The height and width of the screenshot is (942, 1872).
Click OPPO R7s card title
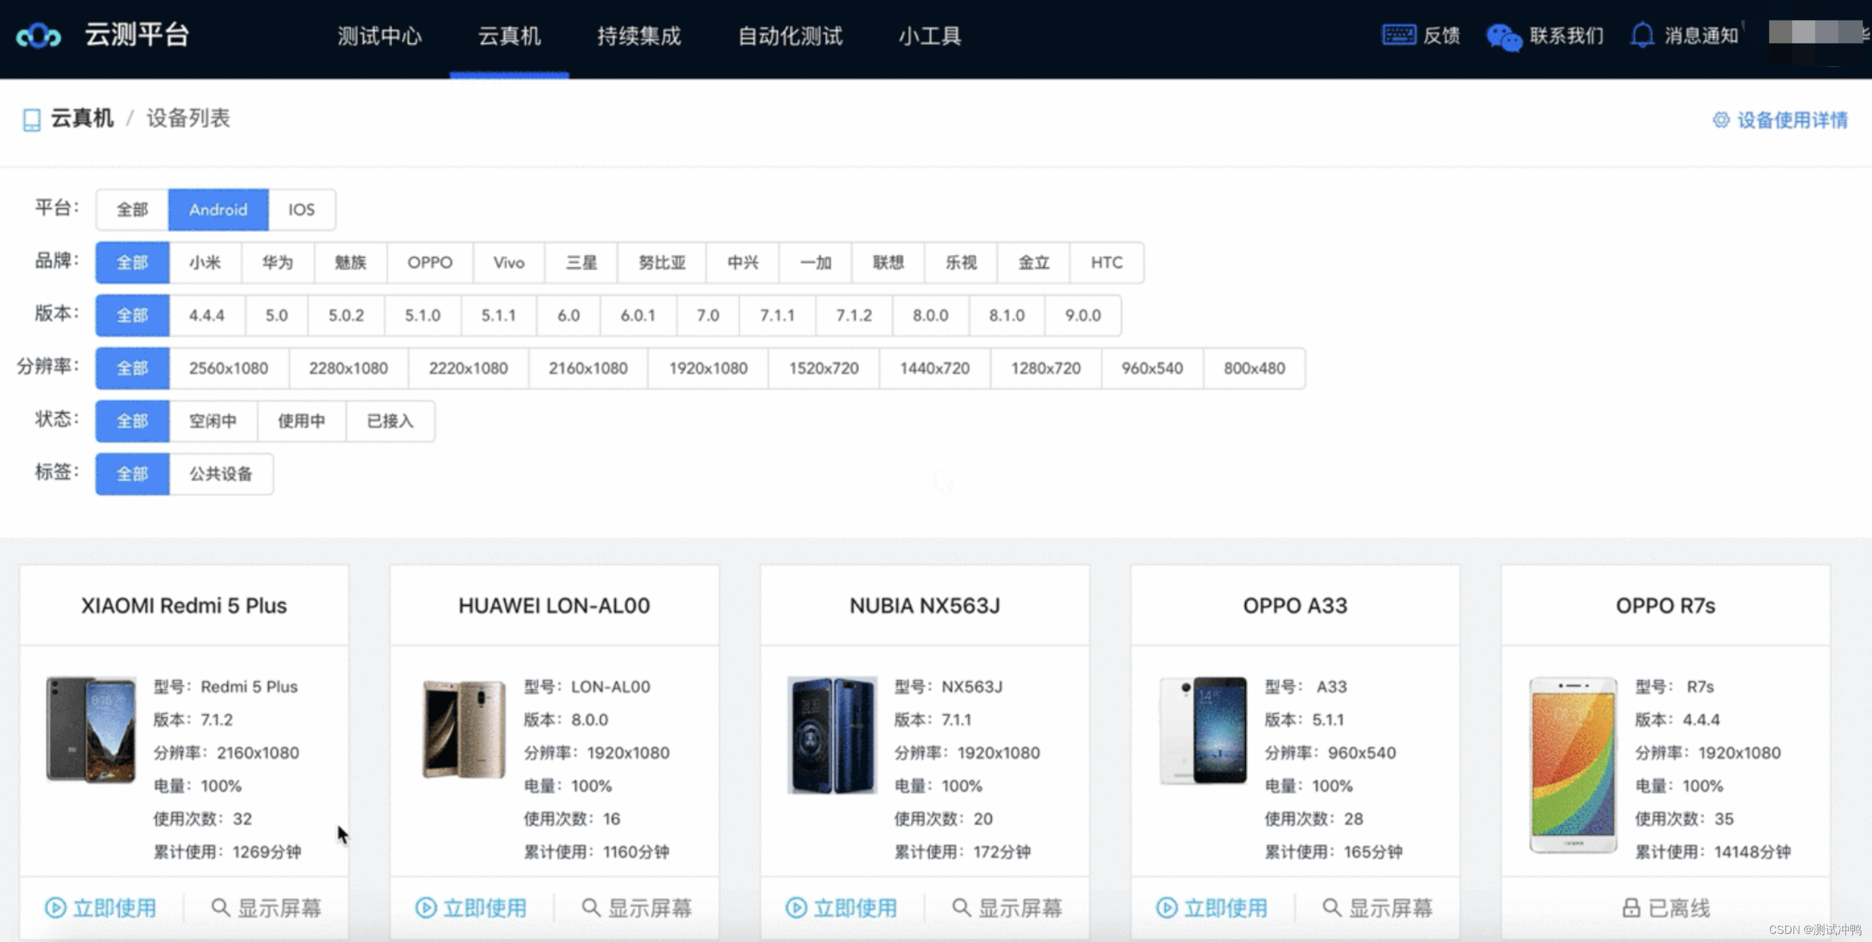[x=1666, y=606]
